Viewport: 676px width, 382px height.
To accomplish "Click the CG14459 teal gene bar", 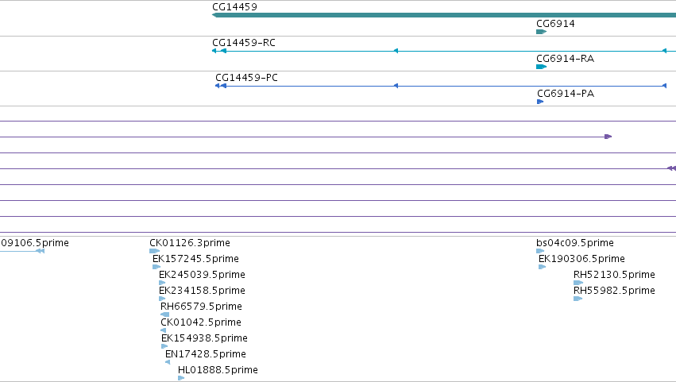I will pyautogui.click(x=444, y=15).
